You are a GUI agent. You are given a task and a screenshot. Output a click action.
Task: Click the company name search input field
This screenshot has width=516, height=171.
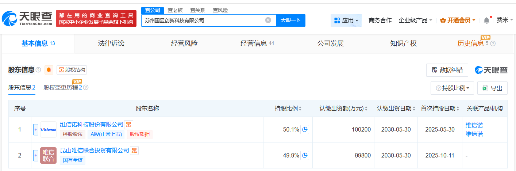[x=203, y=20]
